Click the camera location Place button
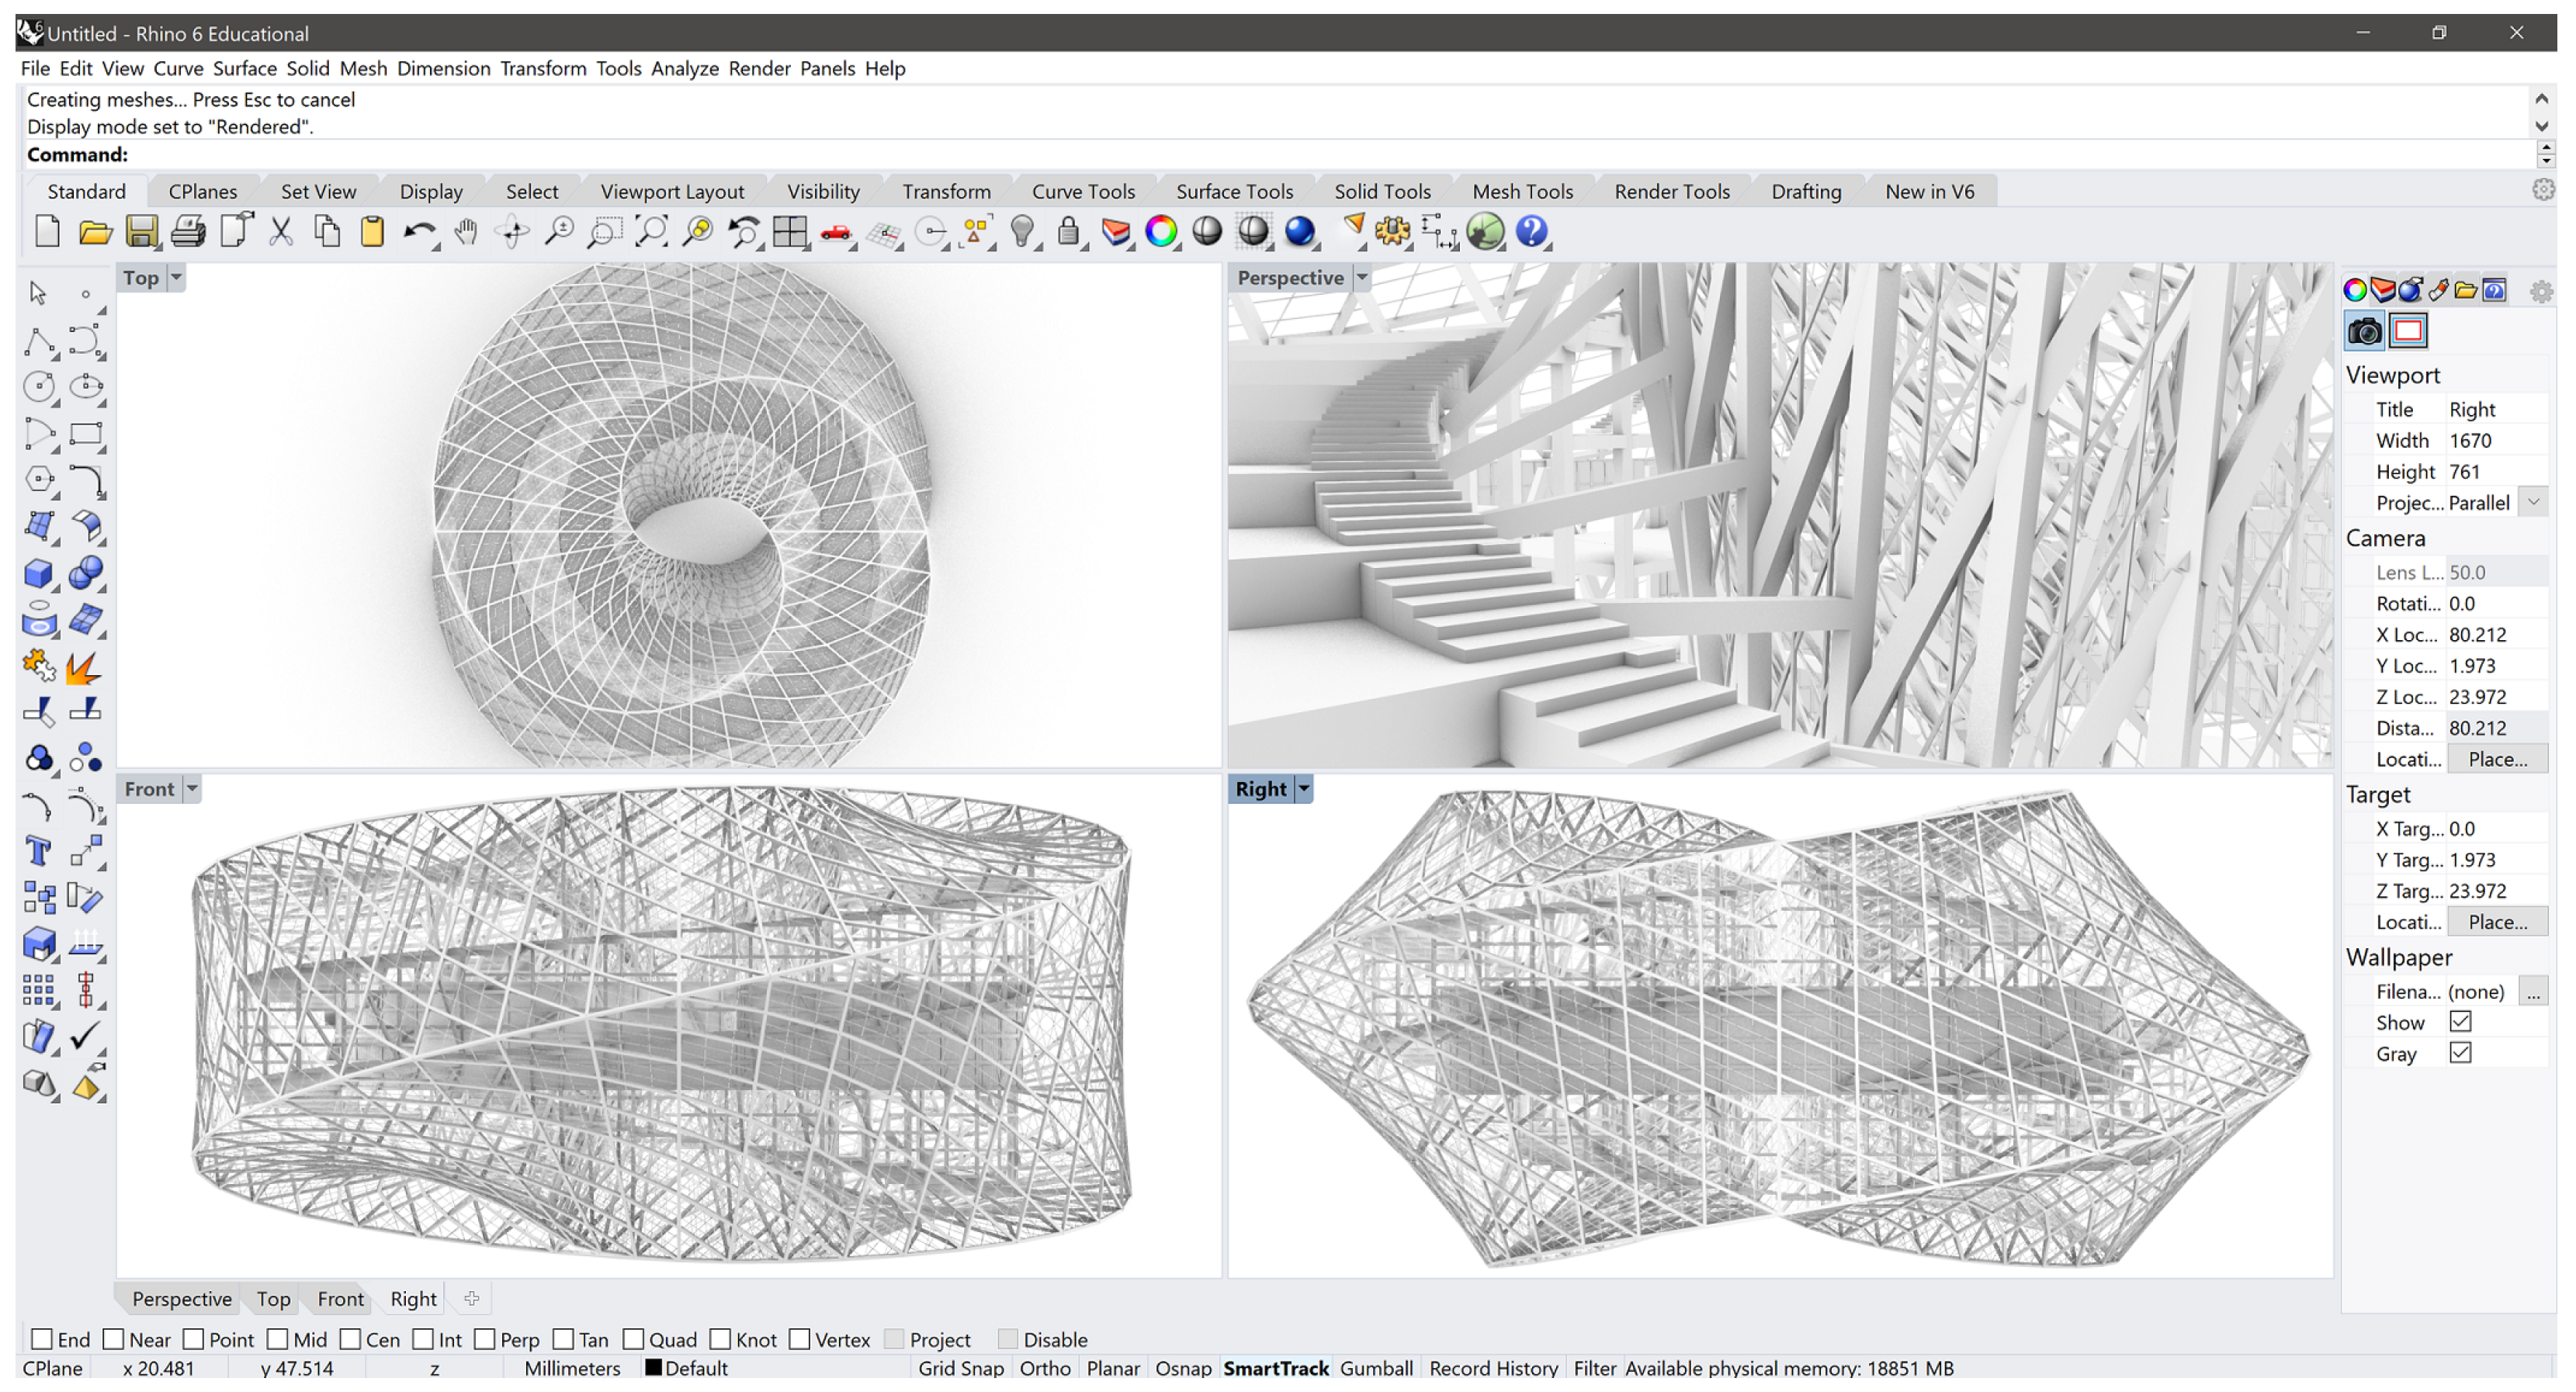The height and width of the screenshot is (1392, 2576). (2497, 759)
